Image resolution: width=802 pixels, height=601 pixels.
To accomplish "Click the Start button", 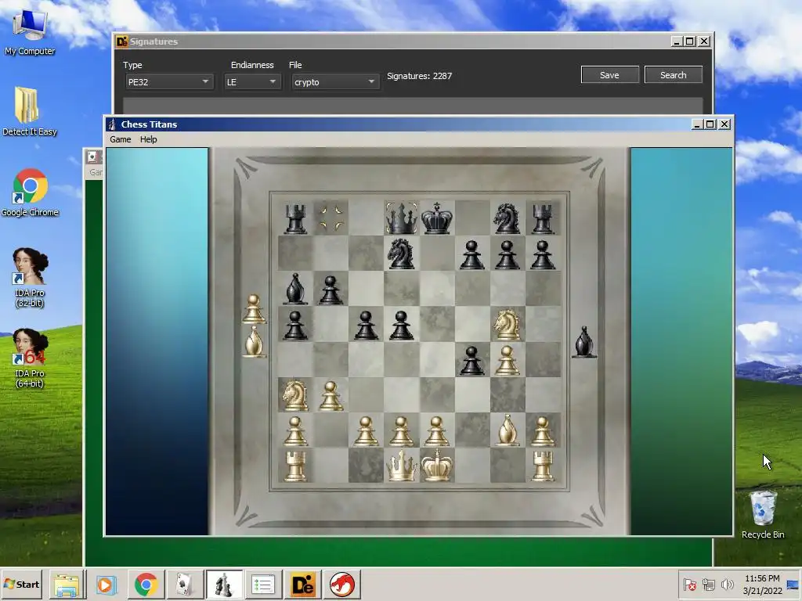I will [22, 585].
